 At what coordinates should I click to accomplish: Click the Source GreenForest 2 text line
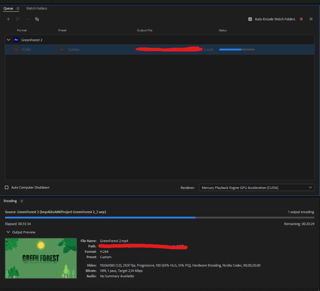[56, 212]
